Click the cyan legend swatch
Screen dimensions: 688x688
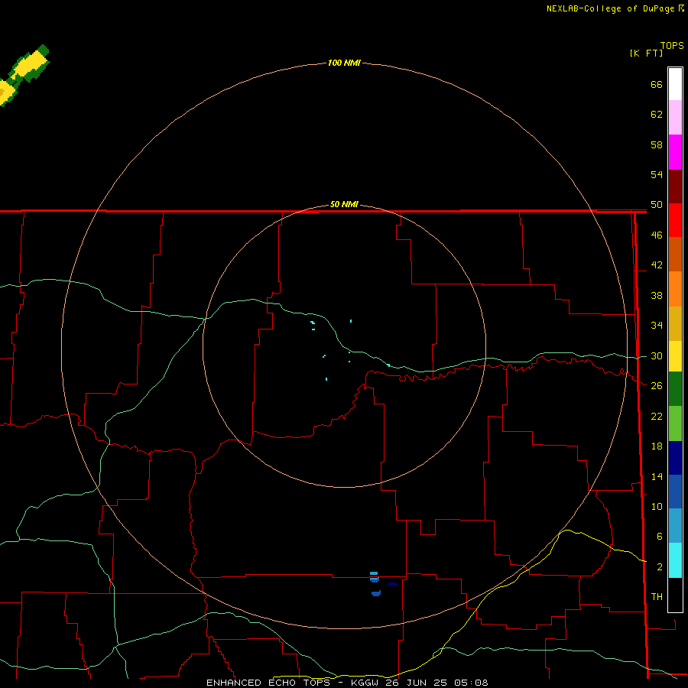click(x=675, y=560)
